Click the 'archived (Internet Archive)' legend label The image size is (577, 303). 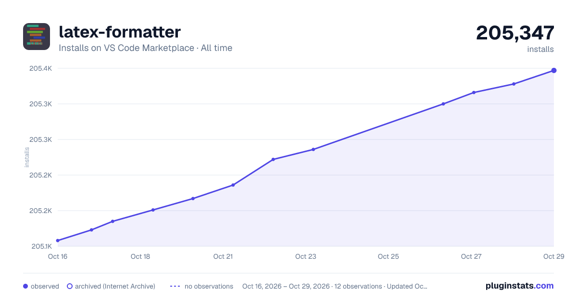coord(115,286)
